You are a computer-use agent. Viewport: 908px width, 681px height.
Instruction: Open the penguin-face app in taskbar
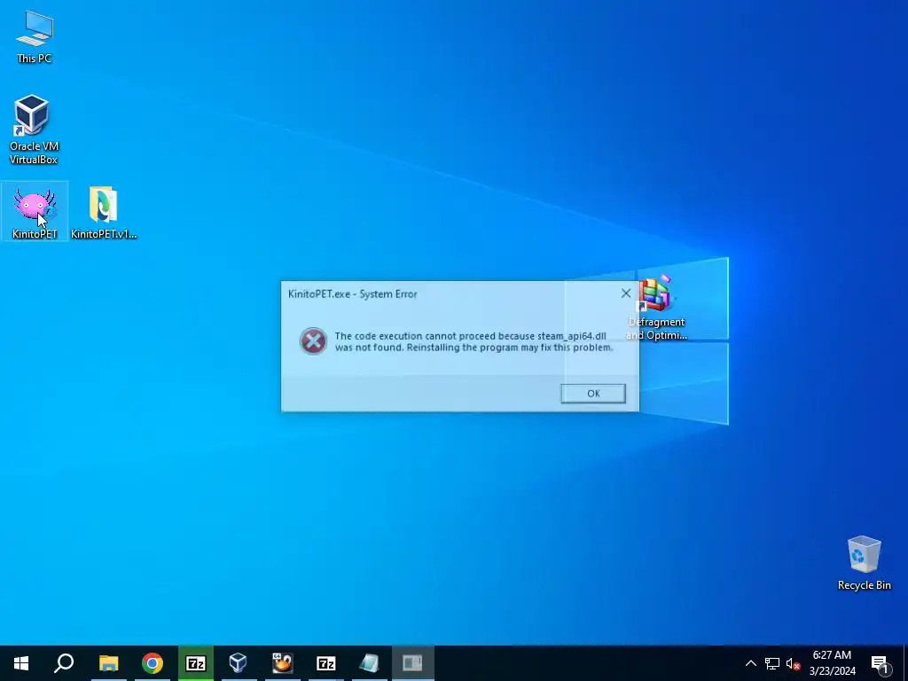click(x=283, y=663)
